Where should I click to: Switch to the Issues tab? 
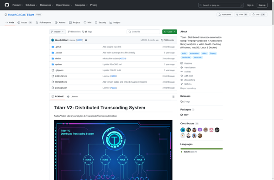point(25,22)
